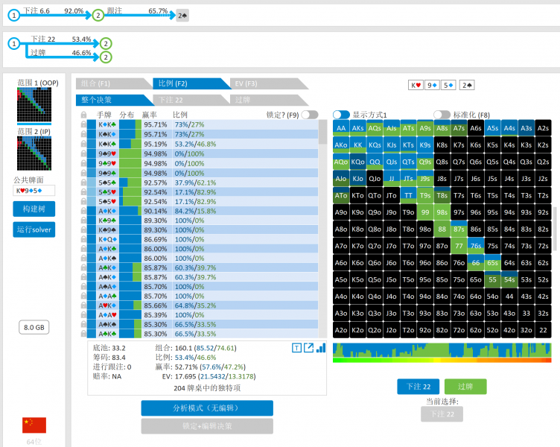The image size is (560, 447).
Task: Click the 2♠ turn card node in tree
Action: click(182, 15)
